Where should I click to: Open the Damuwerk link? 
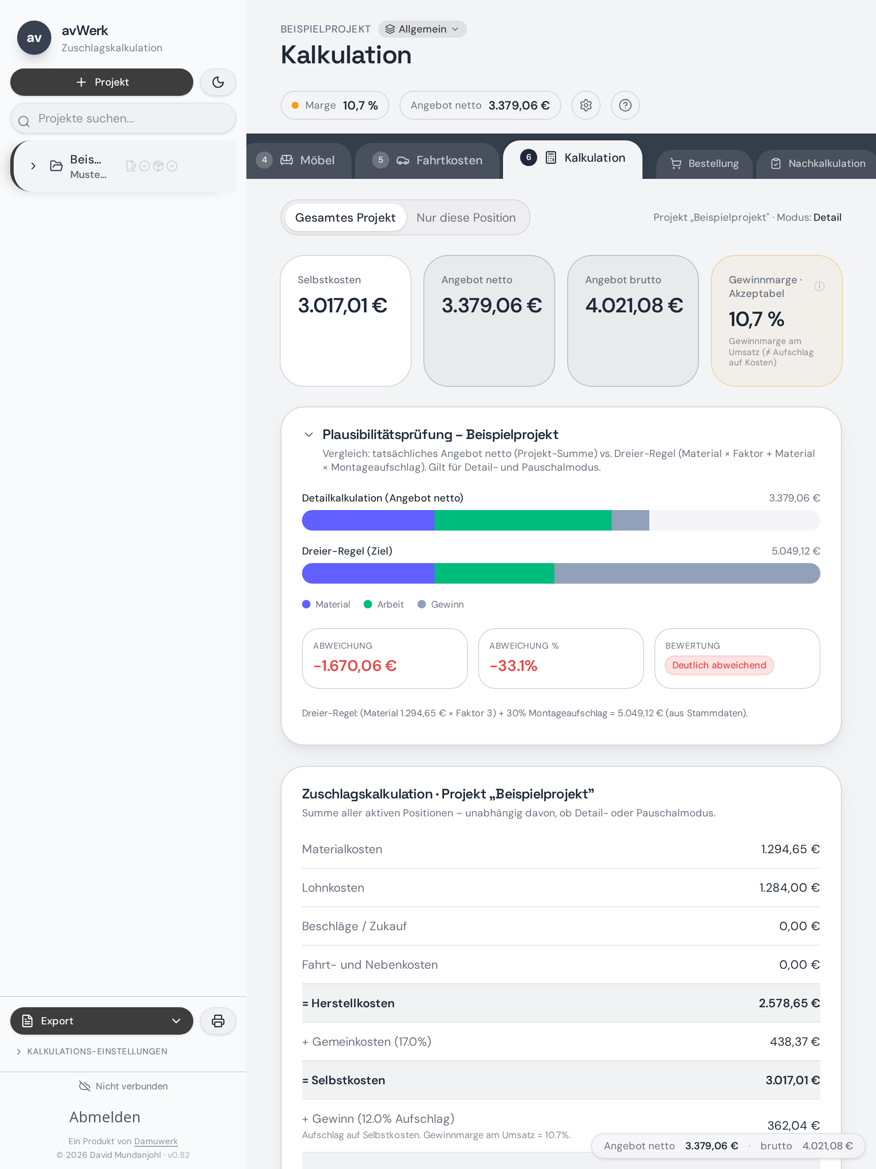click(x=156, y=1141)
